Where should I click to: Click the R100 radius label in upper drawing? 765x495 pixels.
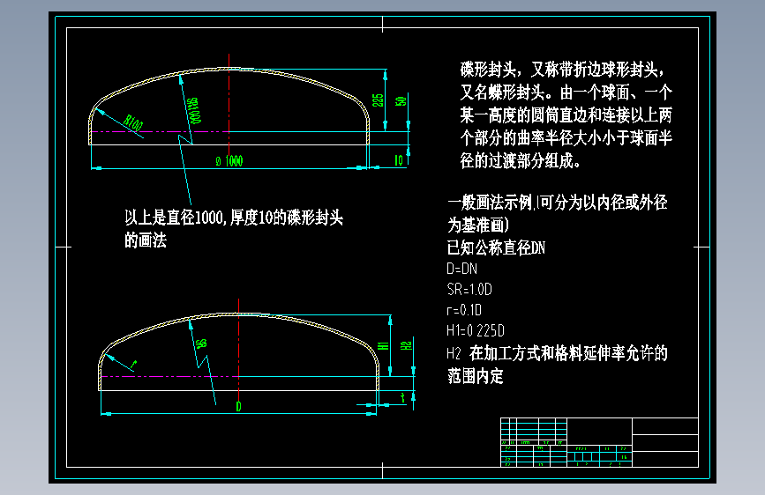[x=133, y=122]
